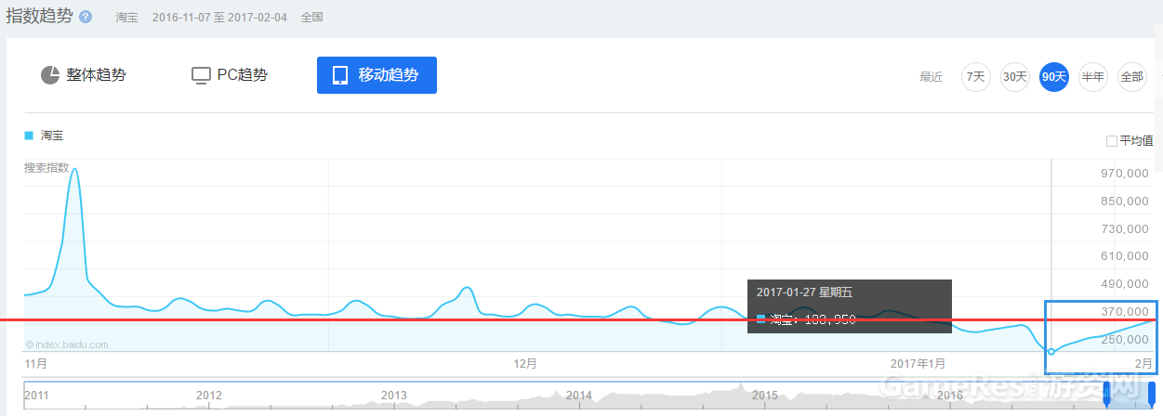The height and width of the screenshot is (416, 1163).
Task: Switch range to 半年
Action: (x=1092, y=77)
